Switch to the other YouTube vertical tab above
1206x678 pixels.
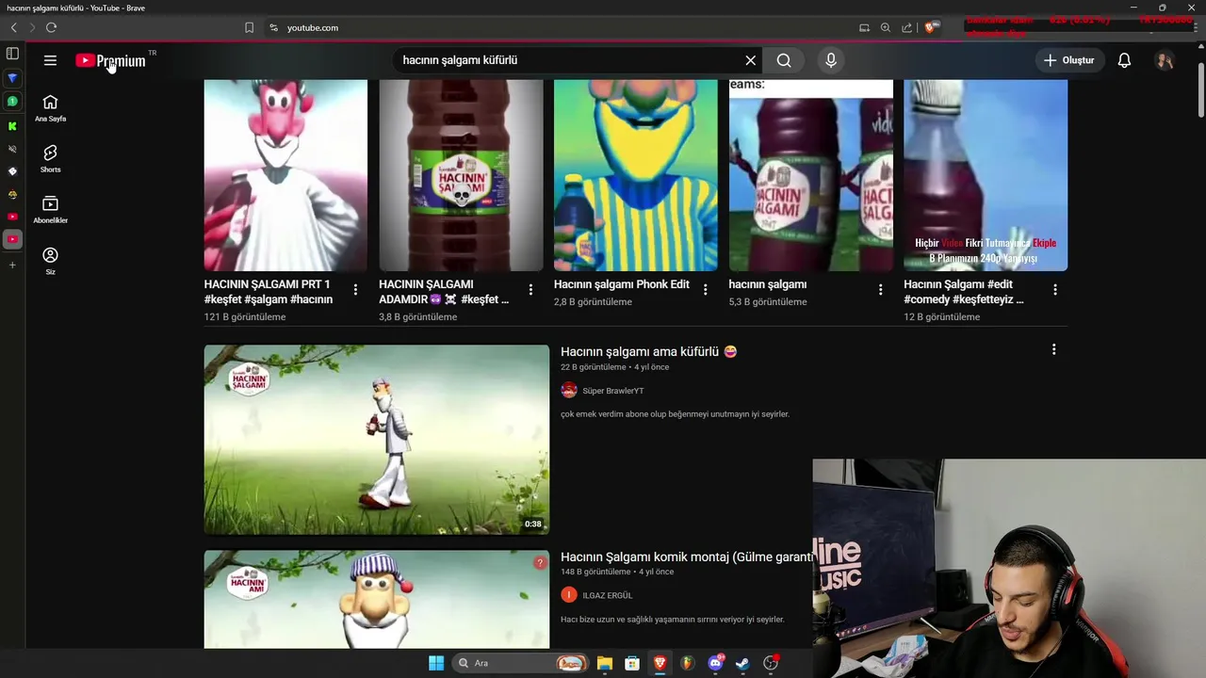[12, 217]
